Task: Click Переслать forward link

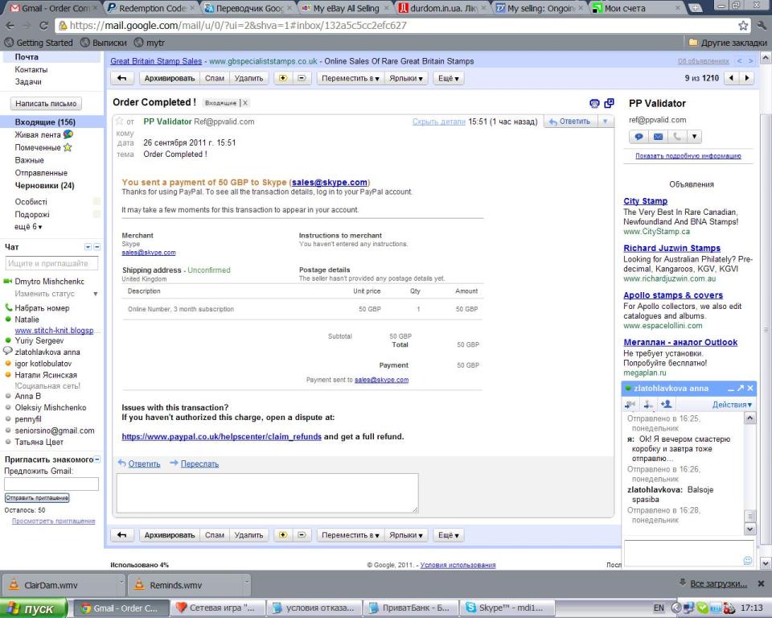Action: [199, 463]
